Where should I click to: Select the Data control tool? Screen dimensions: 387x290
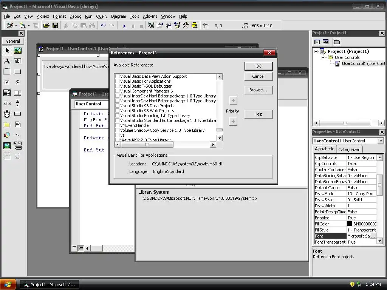17,146
